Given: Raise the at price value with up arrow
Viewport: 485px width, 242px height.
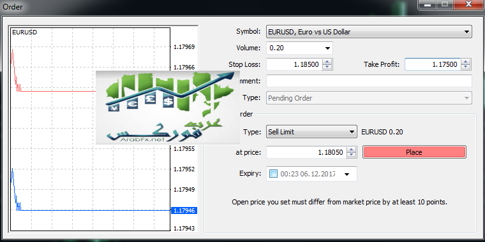Looking at the screenshot, I should click(351, 150).
